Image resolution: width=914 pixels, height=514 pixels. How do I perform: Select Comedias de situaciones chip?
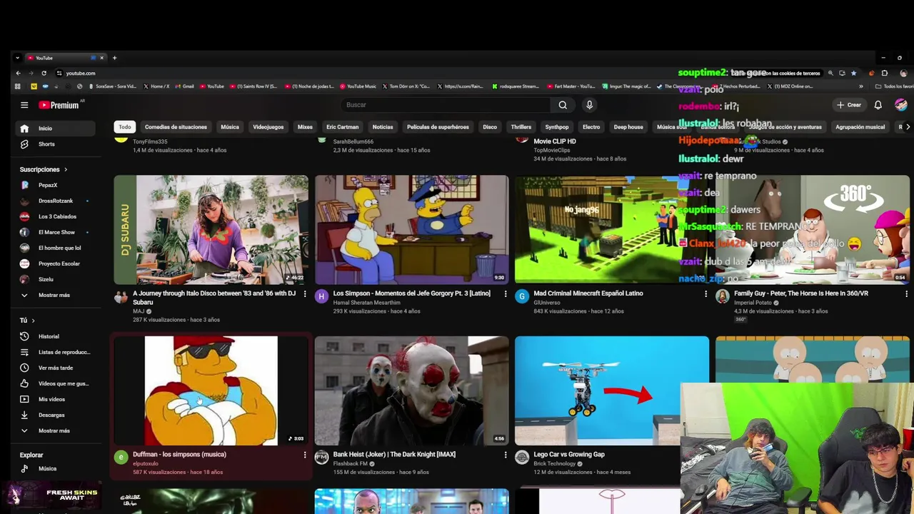pos(176,127)
